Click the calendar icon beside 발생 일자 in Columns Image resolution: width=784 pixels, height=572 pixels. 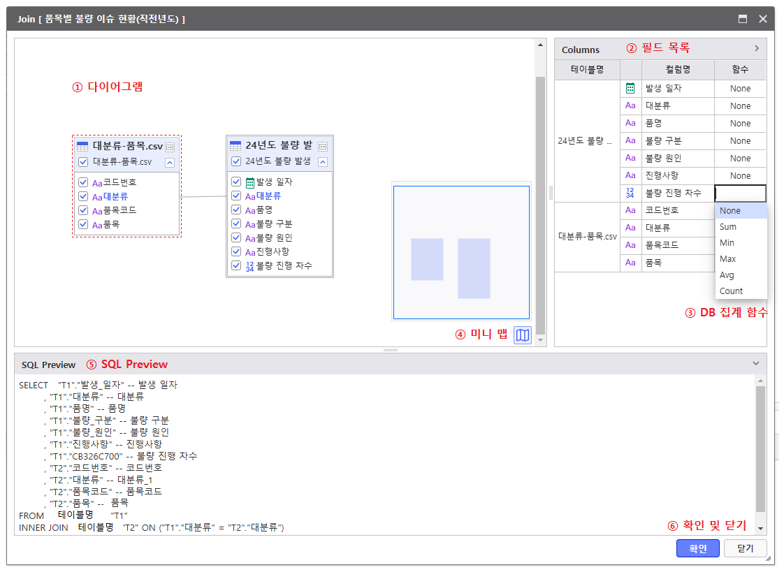(x=630, y=89)
